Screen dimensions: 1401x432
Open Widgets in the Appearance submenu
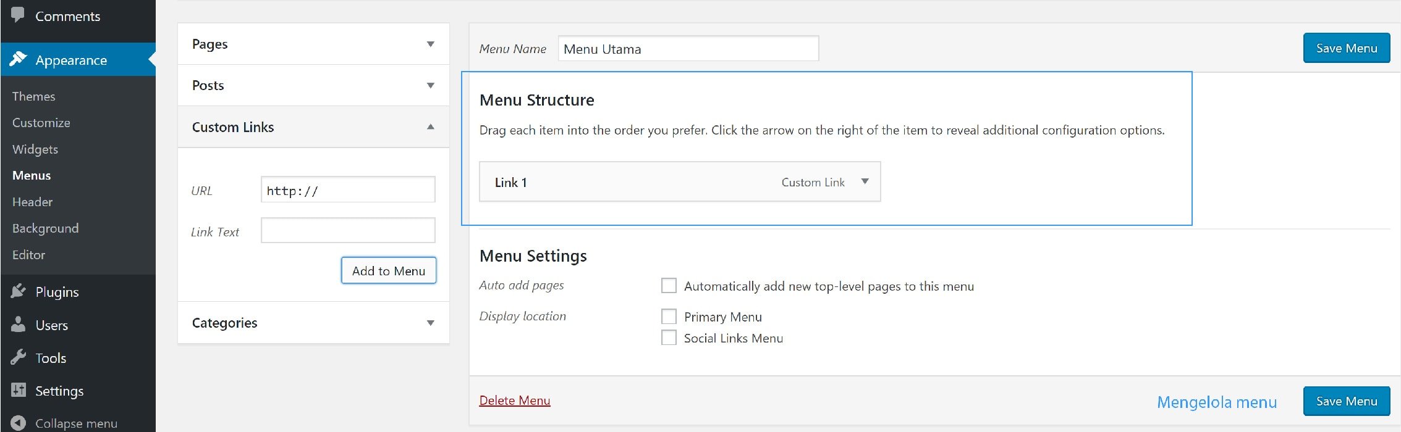click(x=35, y=149)
